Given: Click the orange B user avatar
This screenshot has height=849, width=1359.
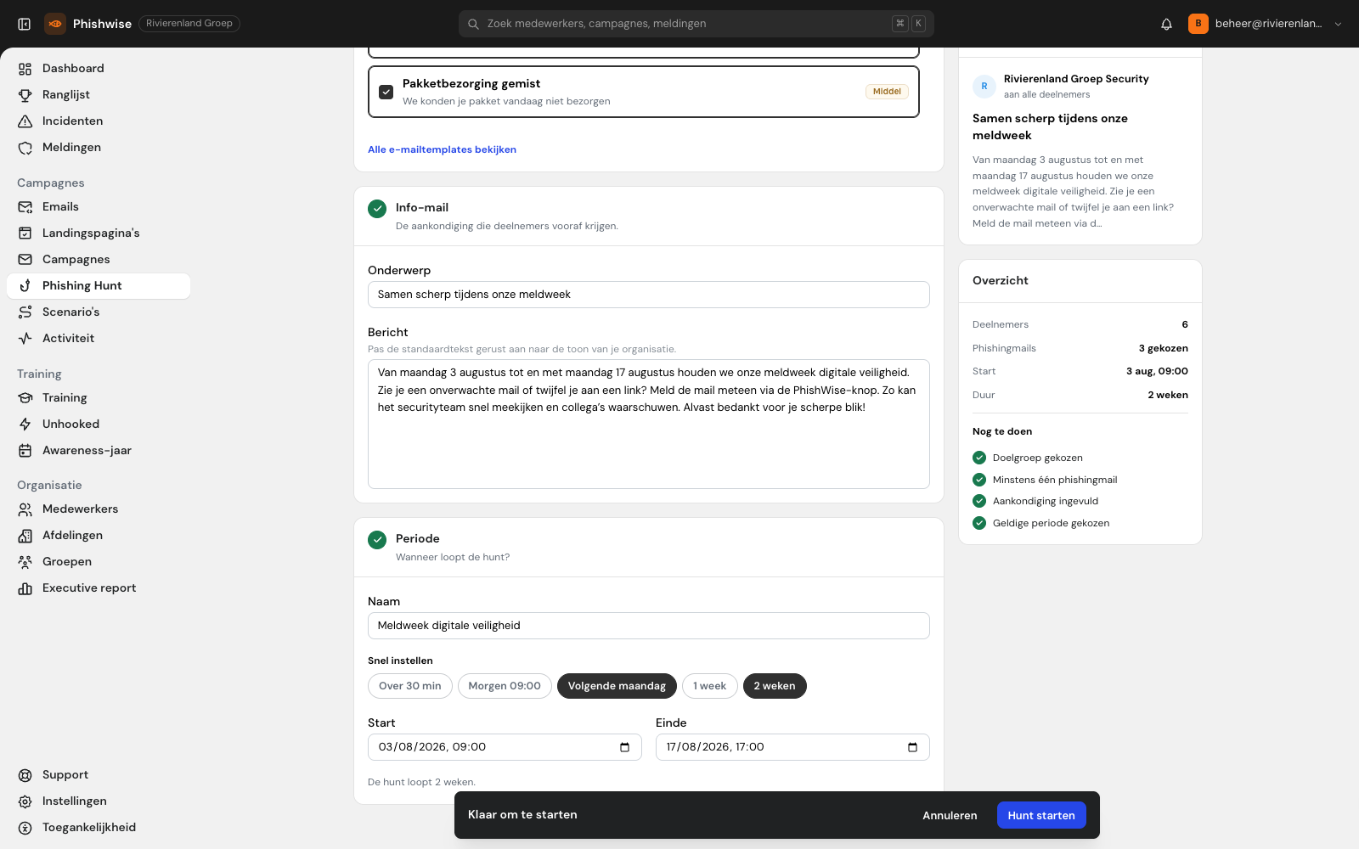Looking at the screenshot, I should 1198,24.
